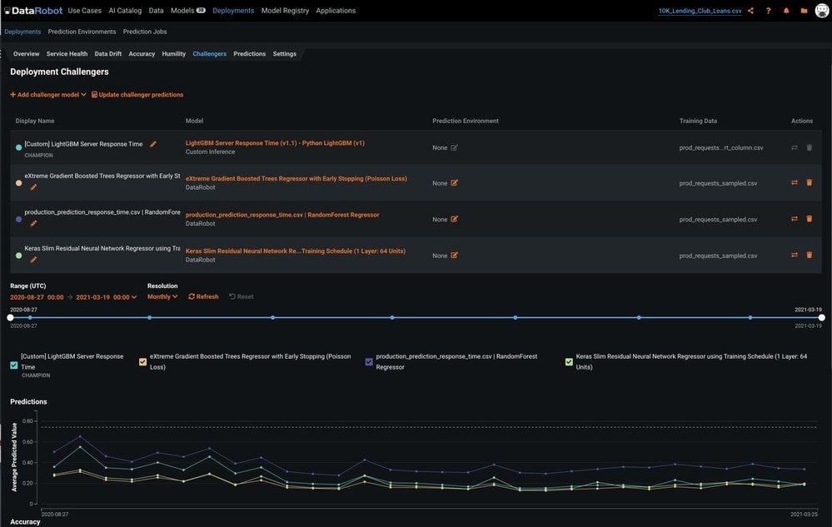Expand Add challenger model dropdown

[48, 95]
